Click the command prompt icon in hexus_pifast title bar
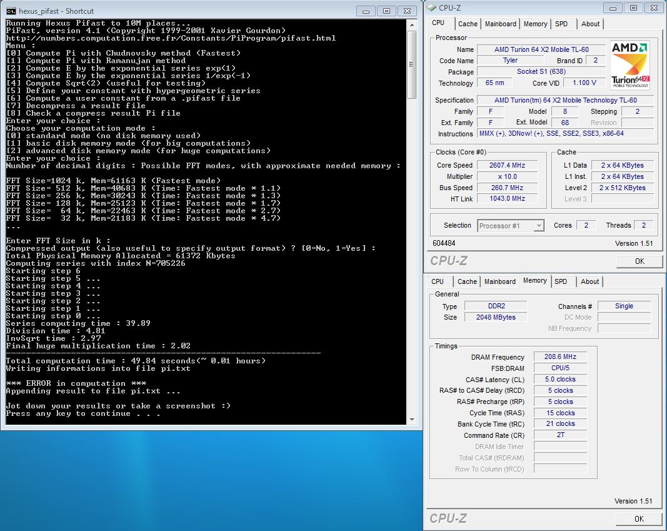 click(11, 11)
